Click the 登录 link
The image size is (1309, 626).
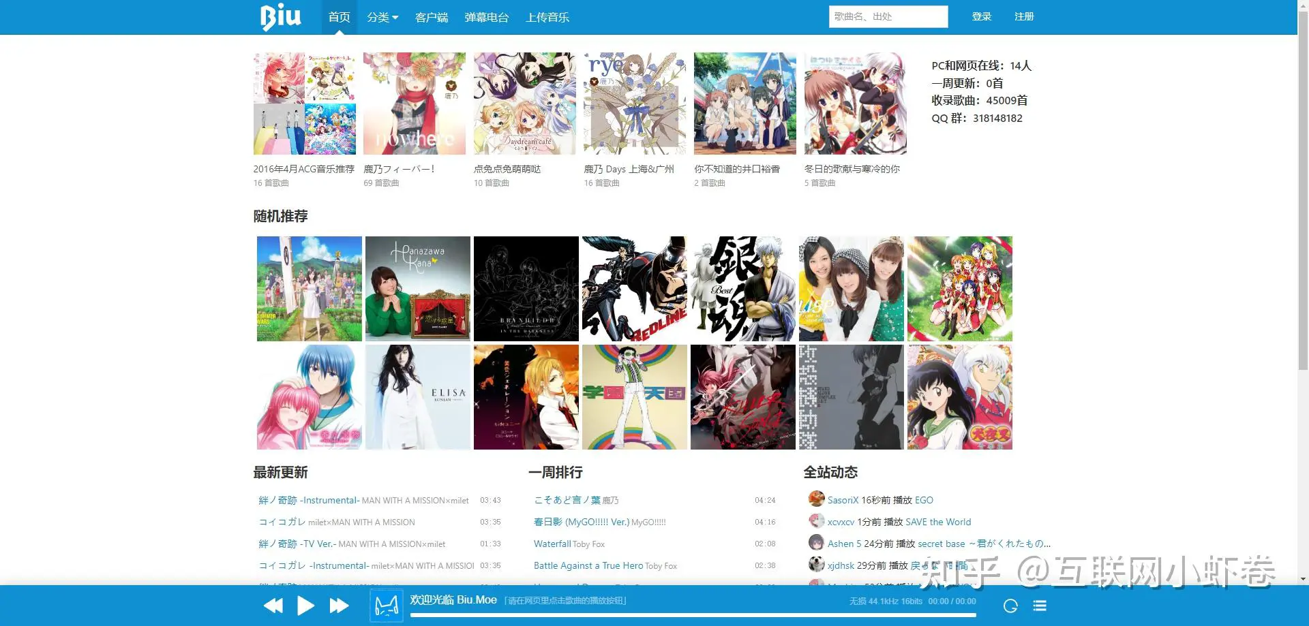[982, 16]
